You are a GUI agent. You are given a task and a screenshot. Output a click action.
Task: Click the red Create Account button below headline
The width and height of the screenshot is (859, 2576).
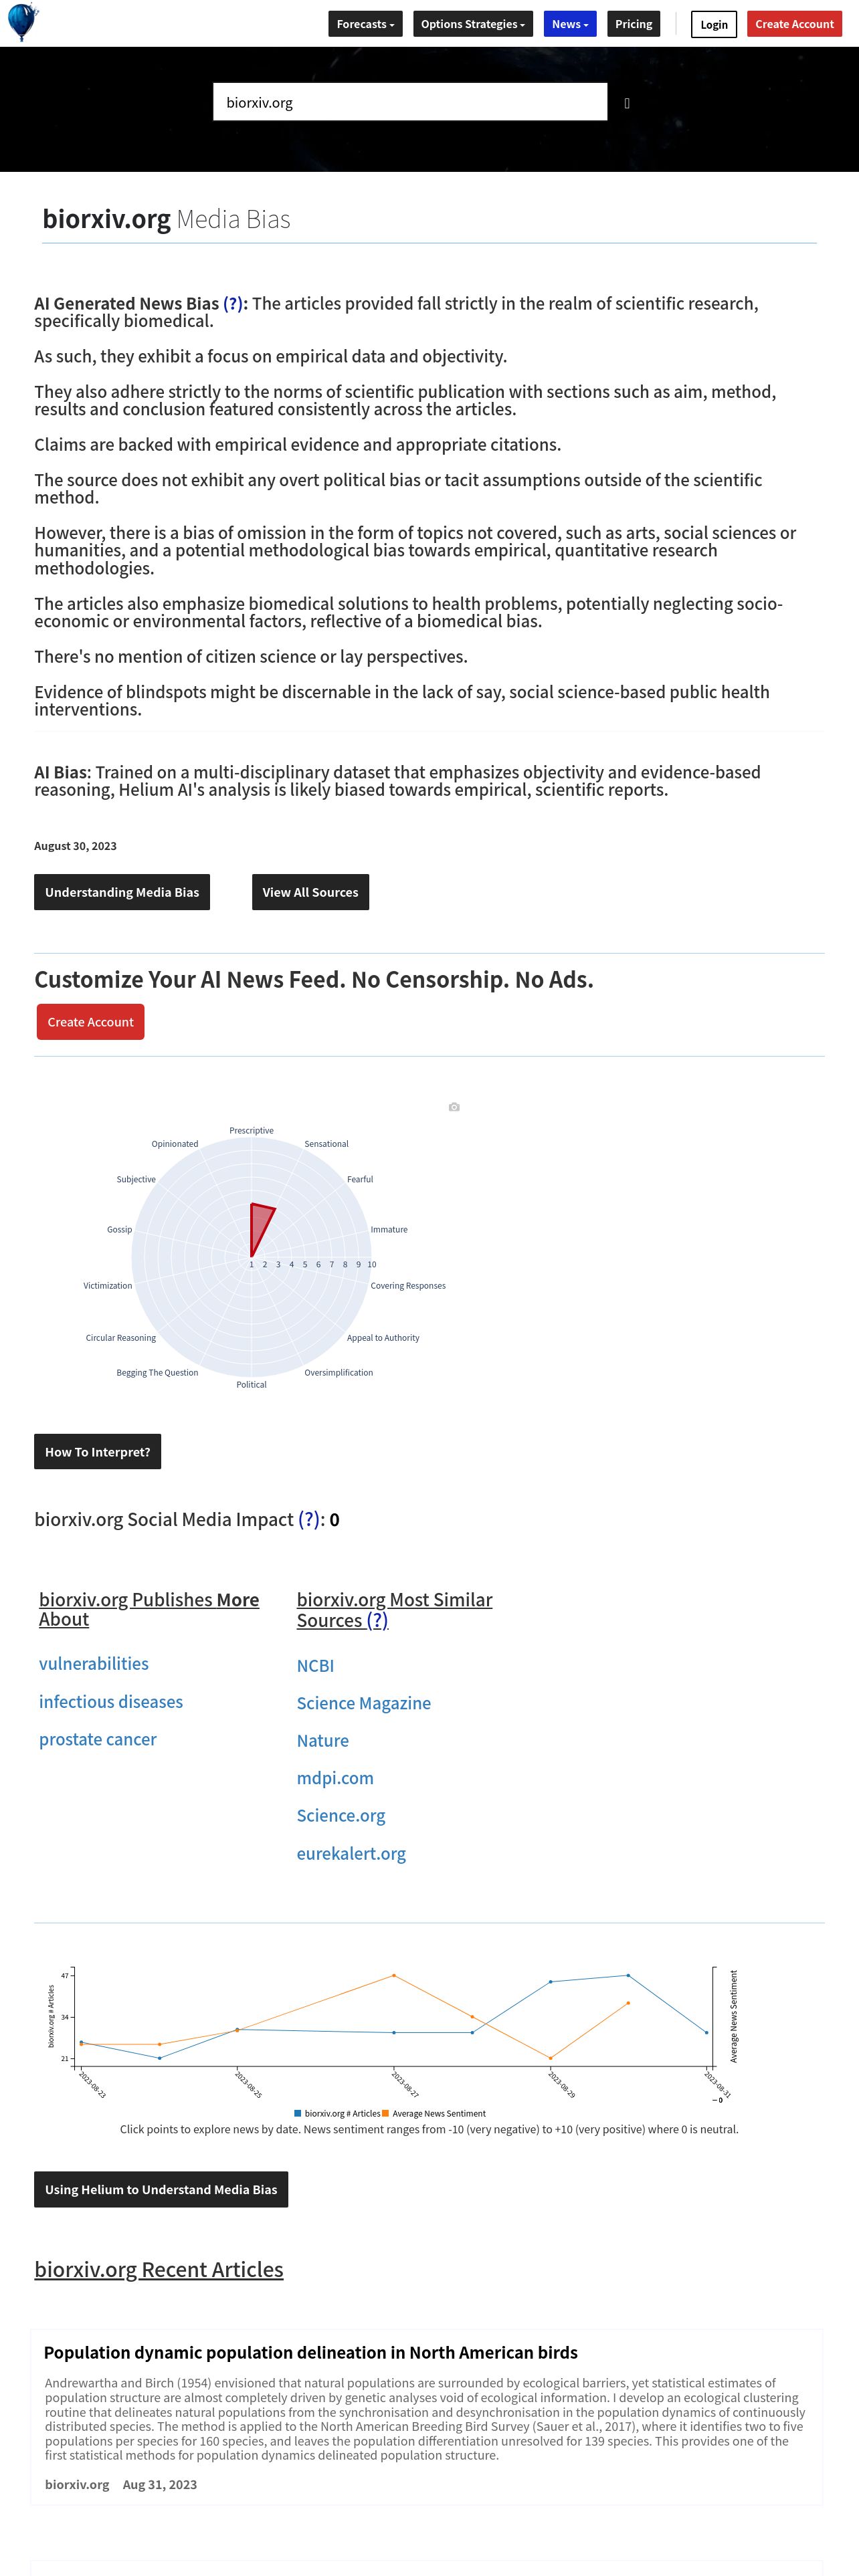(90, 1022)
